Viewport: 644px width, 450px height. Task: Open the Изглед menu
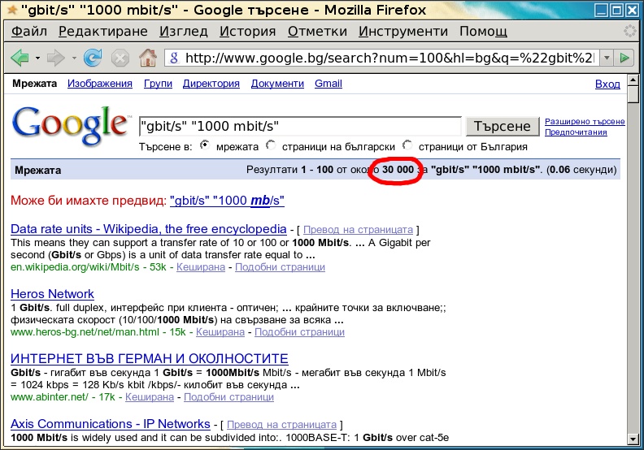click(184, 31)
